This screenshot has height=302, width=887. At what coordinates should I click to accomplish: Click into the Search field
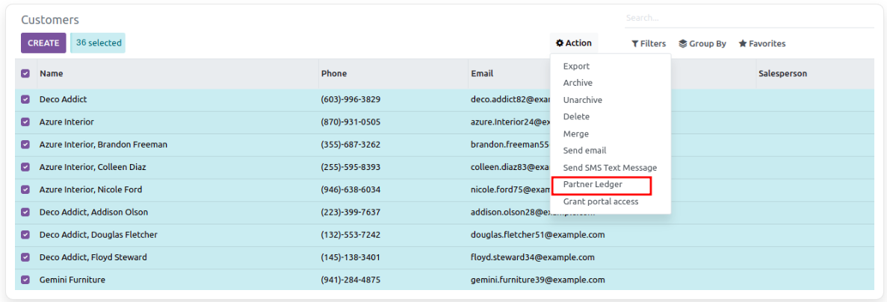[747, 18]
